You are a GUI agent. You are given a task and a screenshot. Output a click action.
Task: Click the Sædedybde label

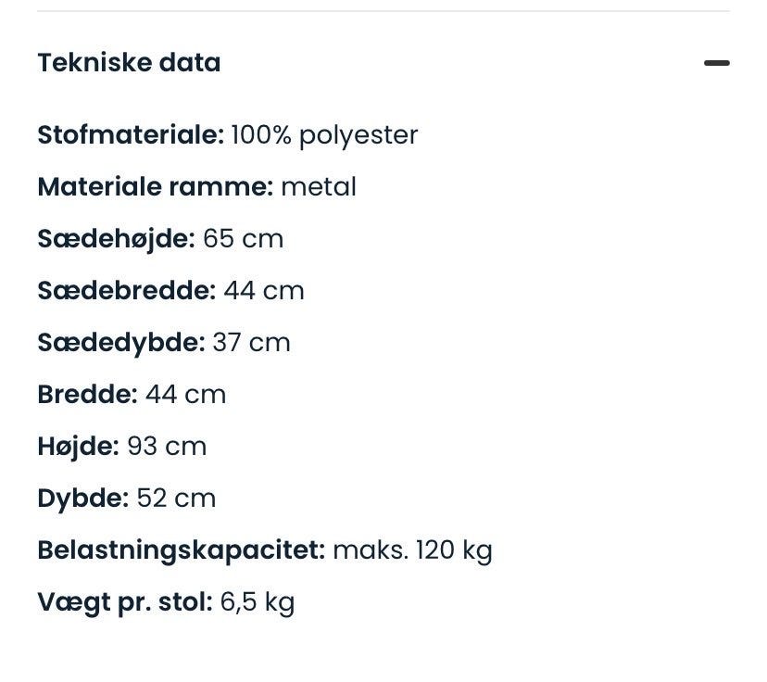coord(120,343)
